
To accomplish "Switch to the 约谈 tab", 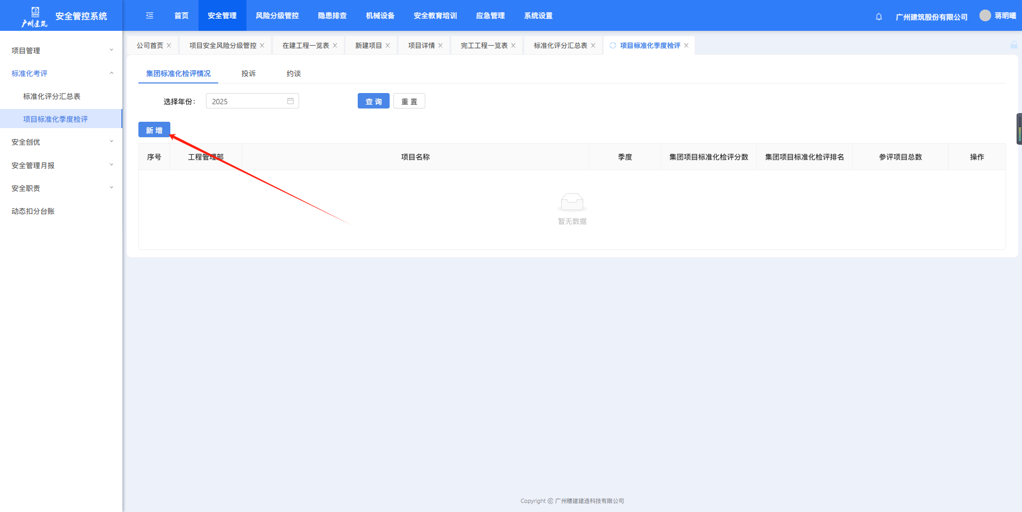I will point(293,73).
